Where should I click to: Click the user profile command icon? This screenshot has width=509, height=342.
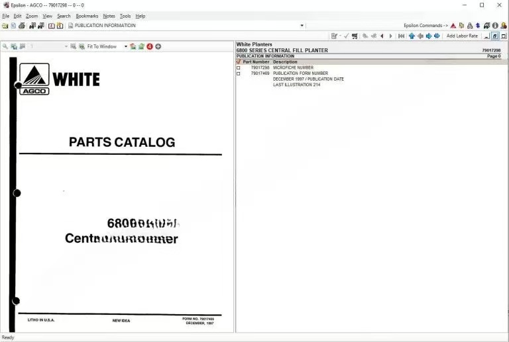click(504, 26)
